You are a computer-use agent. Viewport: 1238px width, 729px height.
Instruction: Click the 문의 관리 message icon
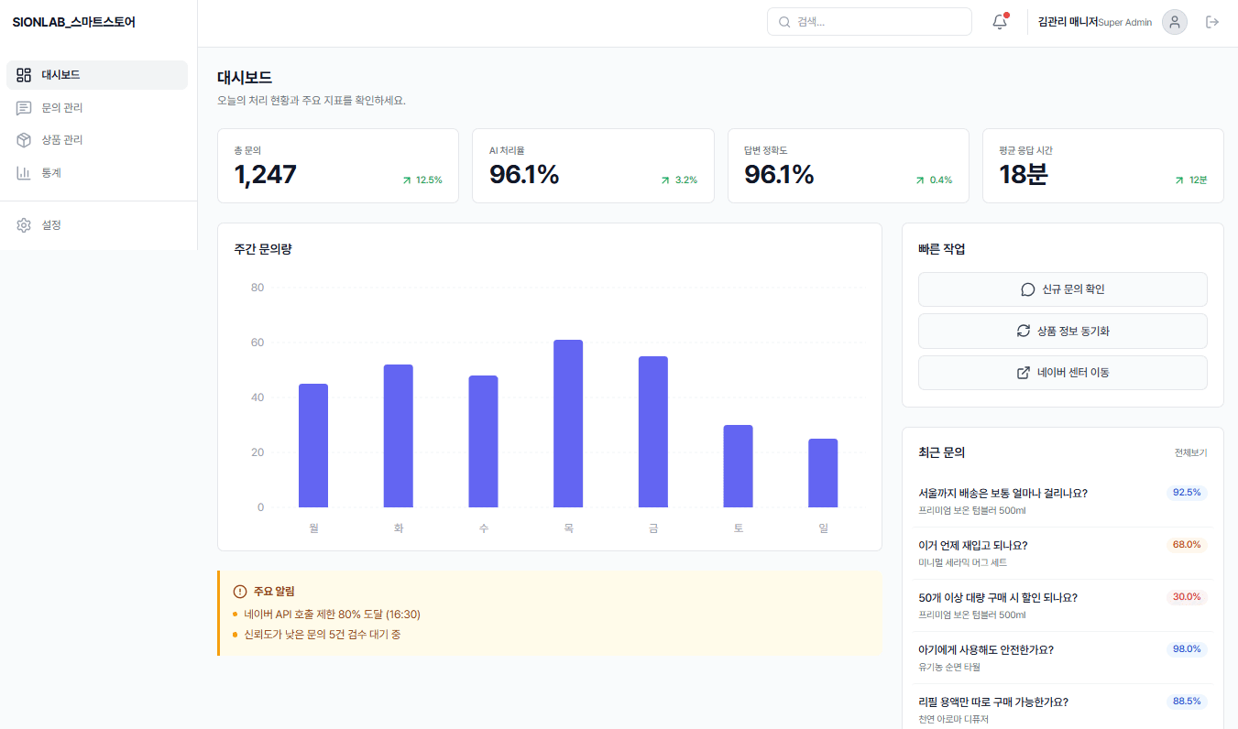click(24, 108)
